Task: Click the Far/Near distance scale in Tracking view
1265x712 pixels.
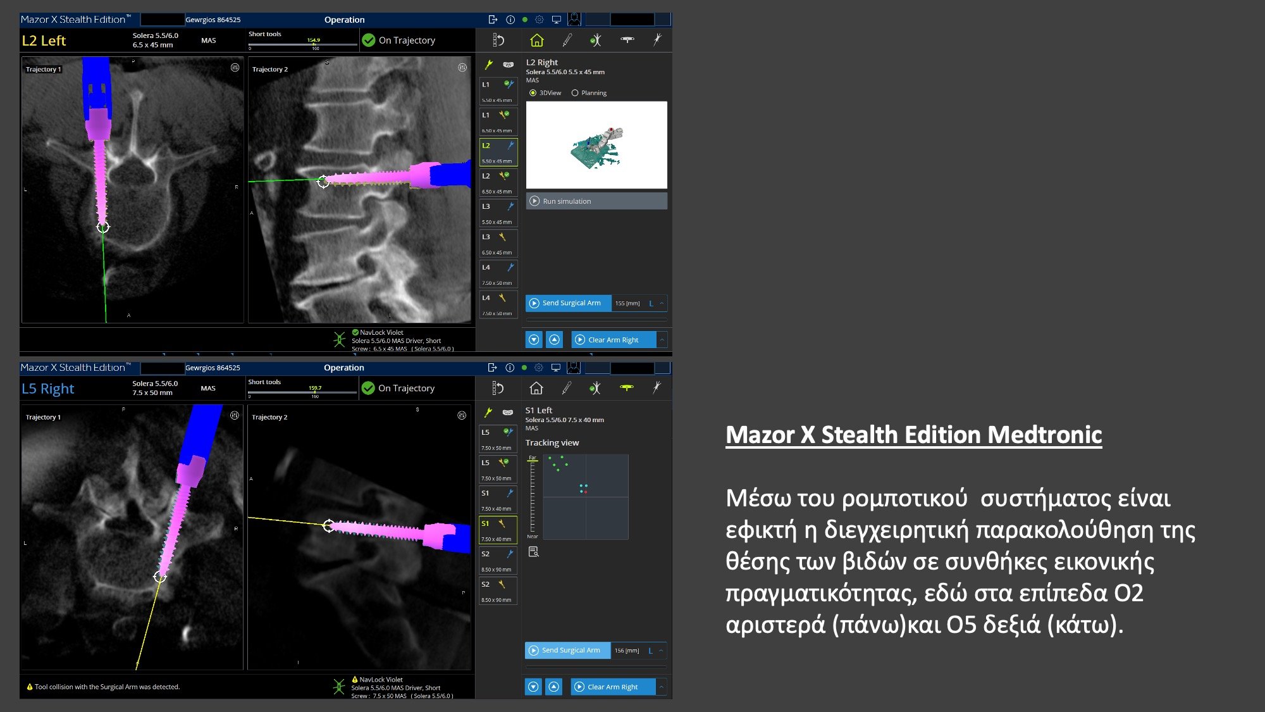Action: click(533, 497)
